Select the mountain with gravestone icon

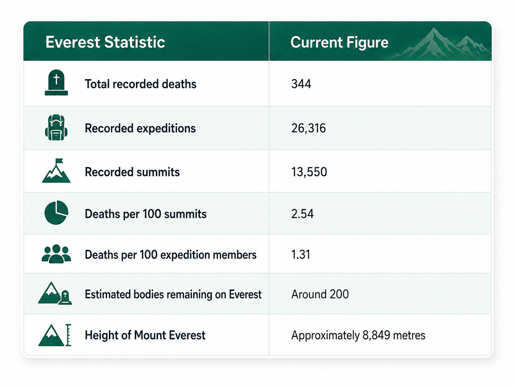[x=55, y=293]
